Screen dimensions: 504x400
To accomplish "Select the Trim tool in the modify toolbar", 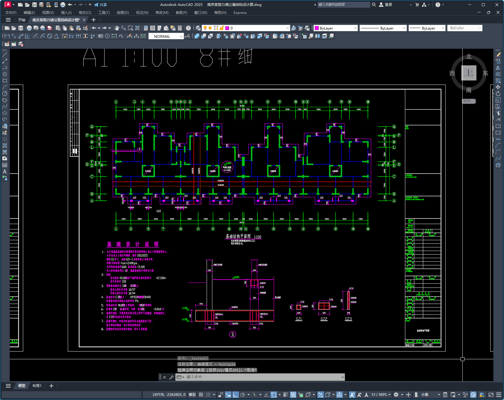I will tap(498, 113).
